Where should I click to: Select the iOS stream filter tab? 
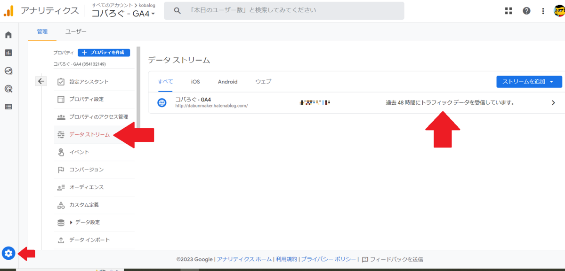(195, 82)
